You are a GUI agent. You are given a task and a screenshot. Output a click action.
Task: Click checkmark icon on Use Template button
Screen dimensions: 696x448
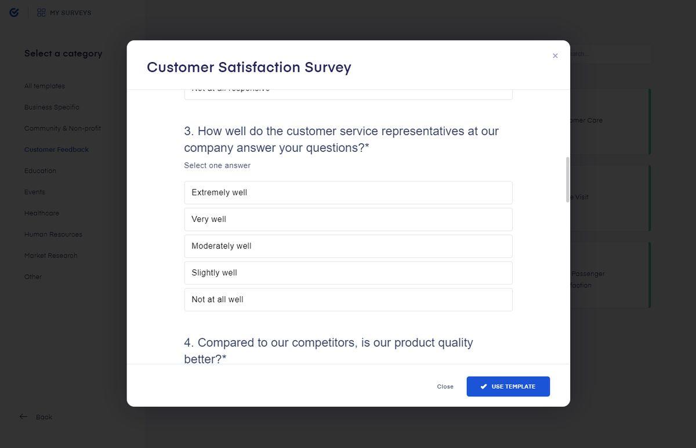point(484,387)
